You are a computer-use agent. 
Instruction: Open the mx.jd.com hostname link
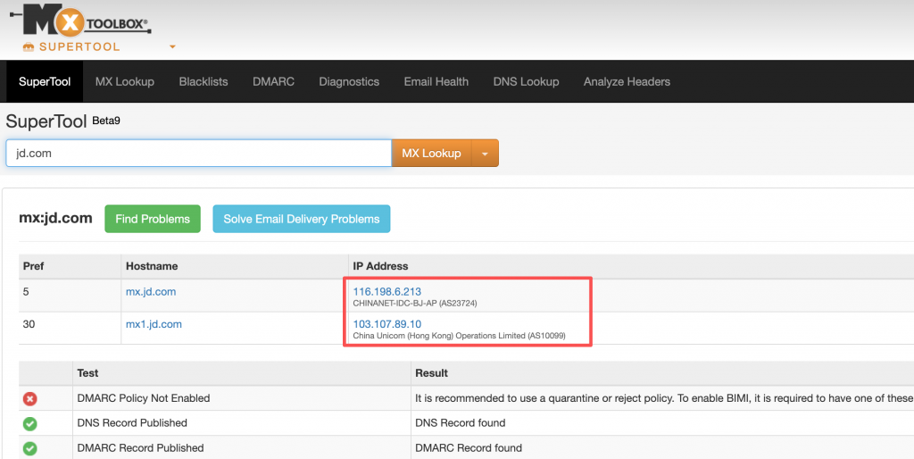153,292
